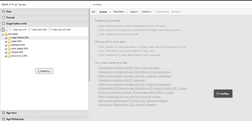Collapse the IMA ASSP root node
Viewport: 252px width, 121px height.
coord(2,34)
